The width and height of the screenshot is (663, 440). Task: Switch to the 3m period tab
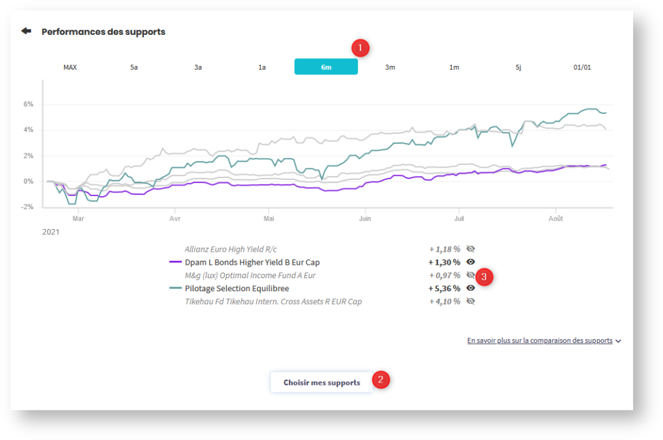(390, 67)
